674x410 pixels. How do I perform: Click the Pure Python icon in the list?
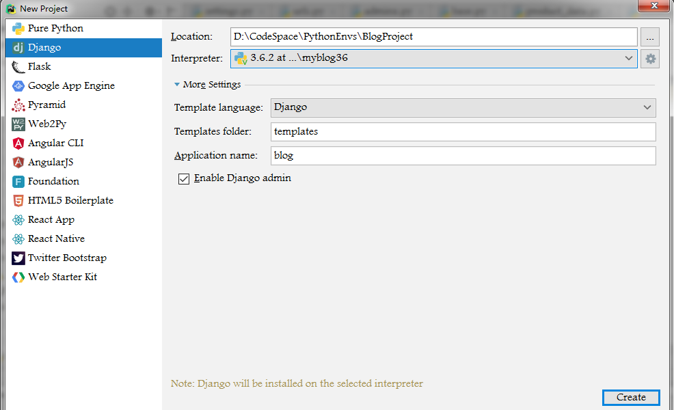point(18,29)
